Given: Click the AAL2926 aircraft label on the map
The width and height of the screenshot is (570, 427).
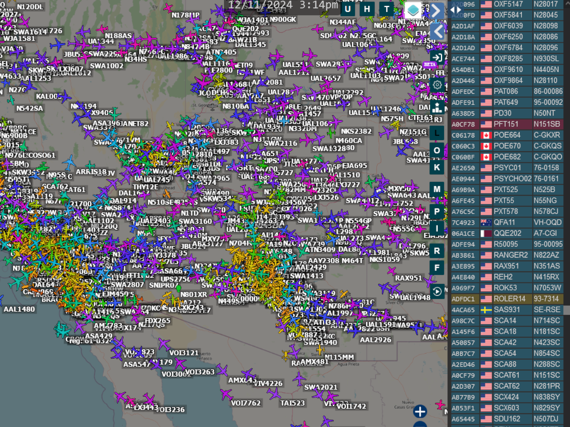Looking at the screenshot, I should (375, 340).
